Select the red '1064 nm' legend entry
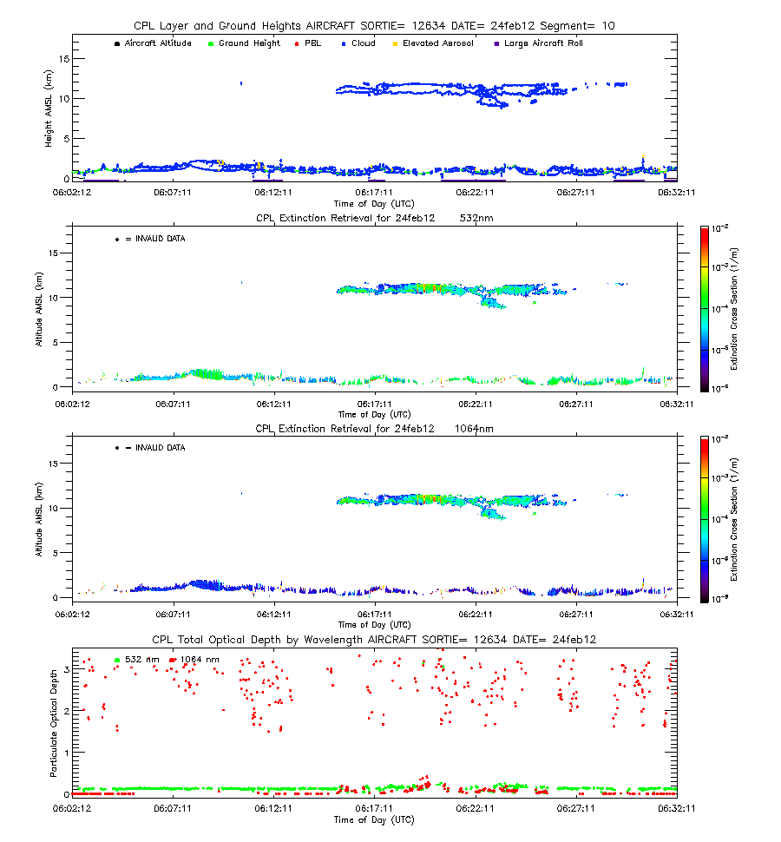The height and width of the screenshot is (842, 781). tap(194, 660)
